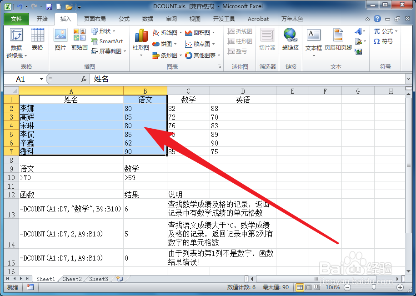Click the formula bar showing 姓名
The width and height of the screenshot is (416, 296).
click(247, 79)
